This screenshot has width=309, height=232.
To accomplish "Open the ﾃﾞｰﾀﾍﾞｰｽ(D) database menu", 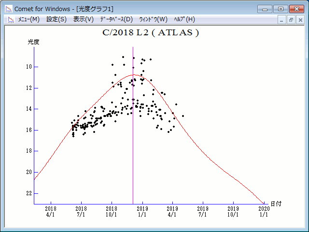I will [116, 19].
